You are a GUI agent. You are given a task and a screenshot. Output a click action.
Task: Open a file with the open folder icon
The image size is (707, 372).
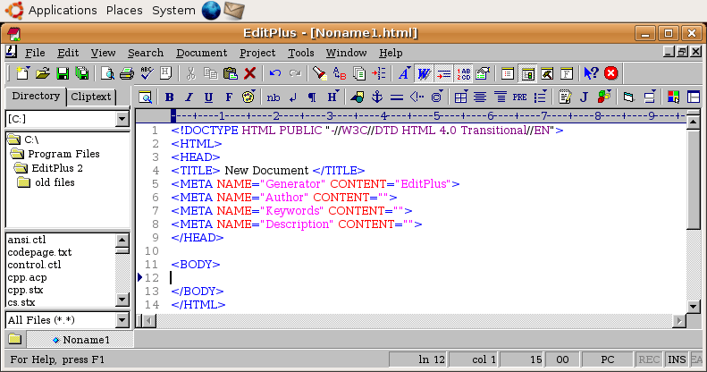[x=42, y=73]
